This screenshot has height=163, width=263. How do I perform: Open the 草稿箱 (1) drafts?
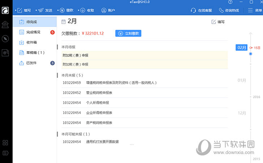tap(35, 53)
